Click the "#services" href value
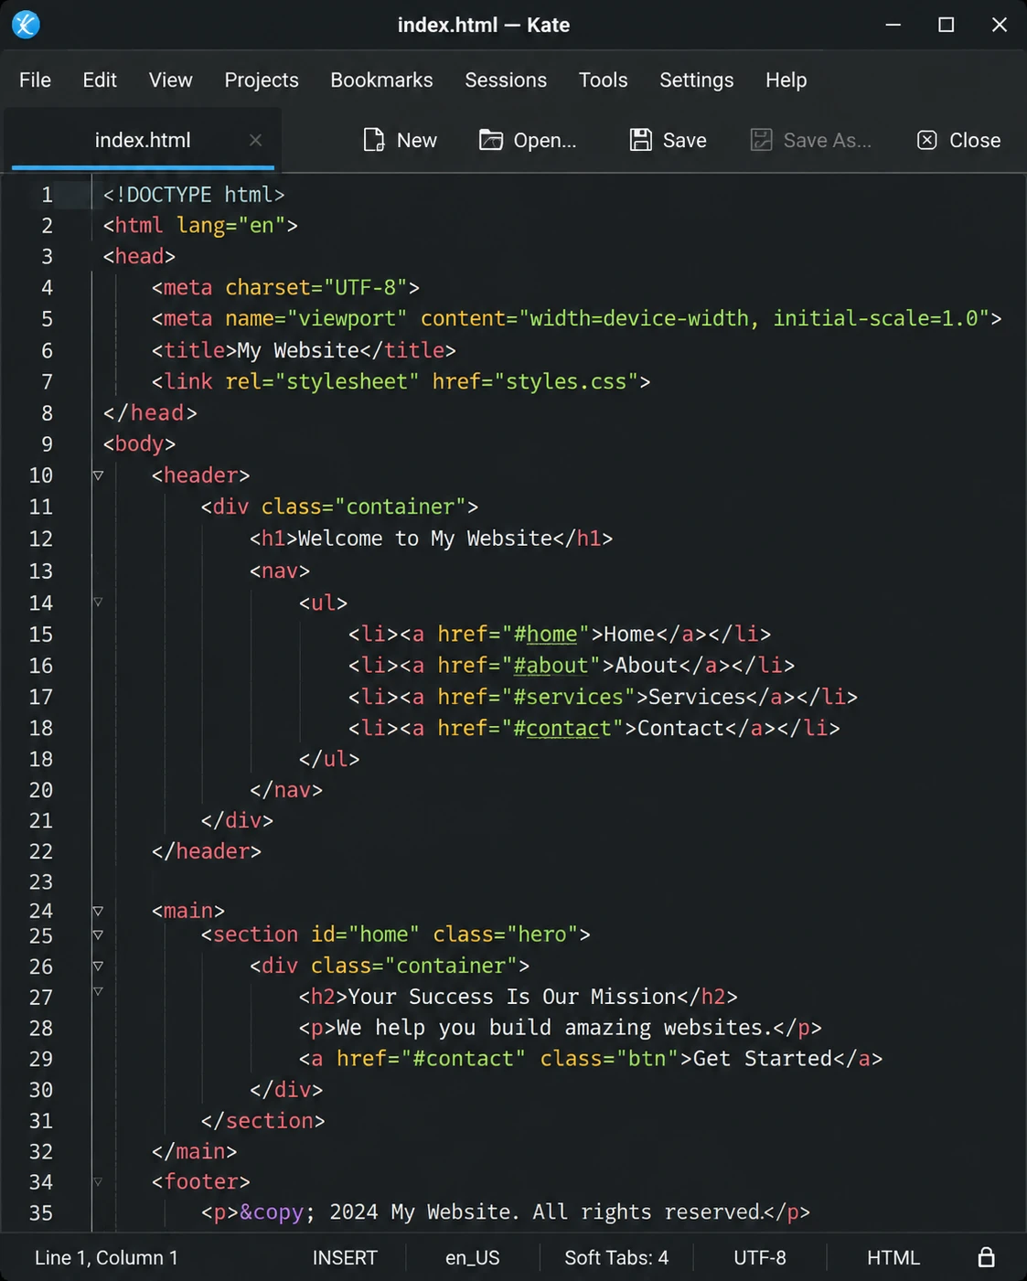 [569, 697]
